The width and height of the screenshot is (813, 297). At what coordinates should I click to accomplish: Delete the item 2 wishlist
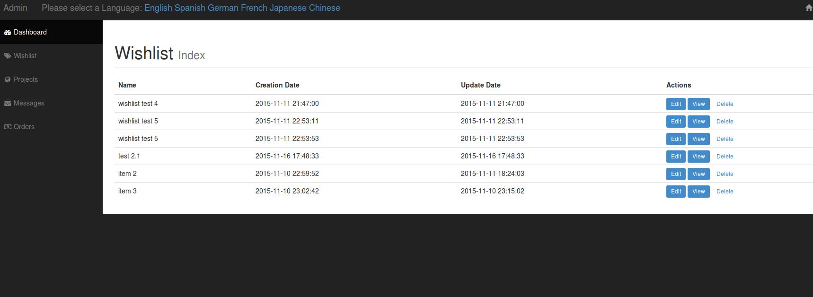coord(725,174)
